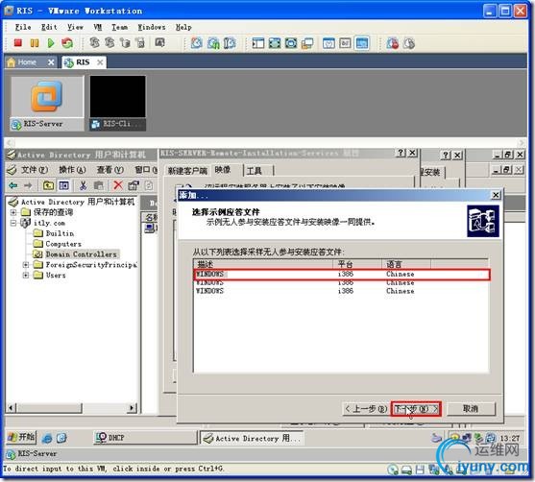Click the Manage Snapshots toolbar icon
This screenshot has height=482, width=535.
(x=230, y=43)
